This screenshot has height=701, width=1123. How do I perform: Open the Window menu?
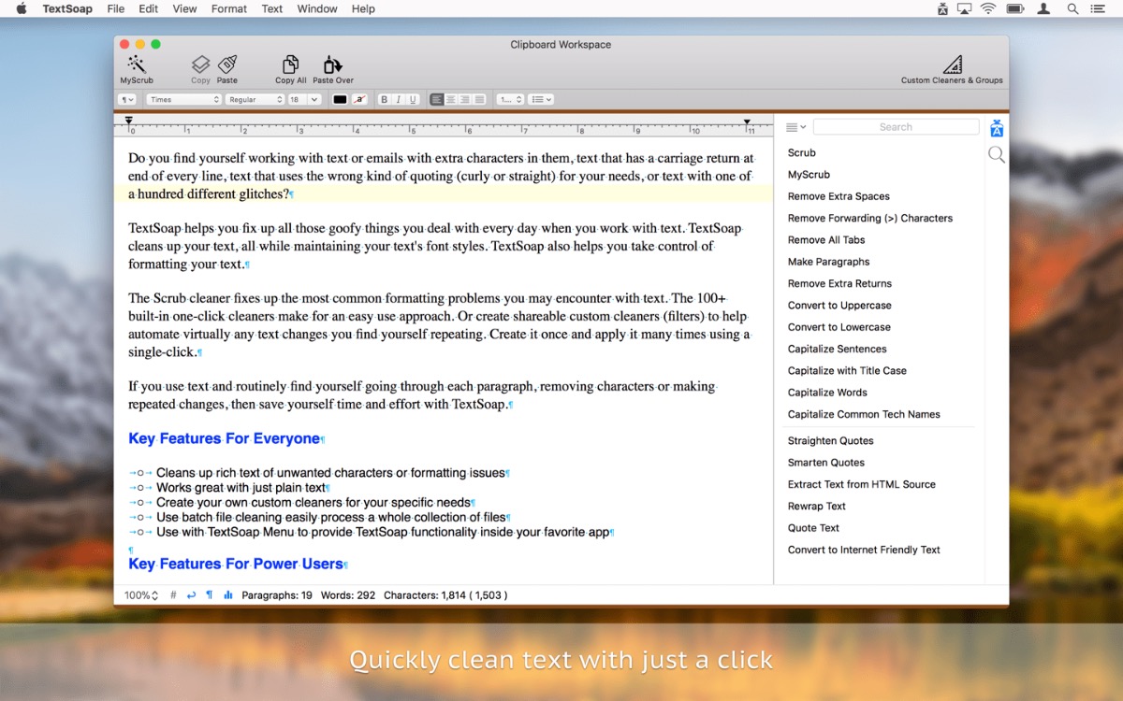317,8
